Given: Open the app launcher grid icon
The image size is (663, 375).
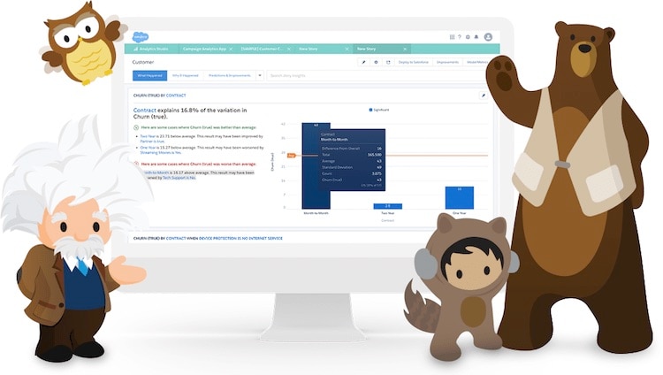Looking at the screenshot, I should coord(453,37).
